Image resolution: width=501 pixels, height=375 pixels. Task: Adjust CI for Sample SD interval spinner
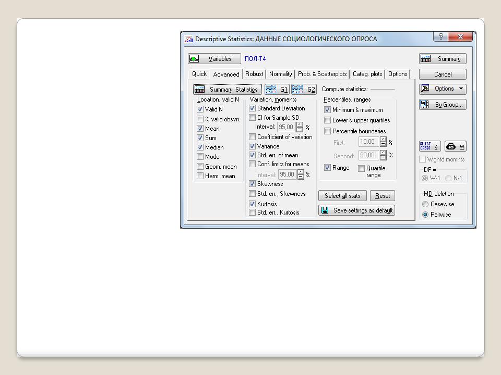(300, 127)
